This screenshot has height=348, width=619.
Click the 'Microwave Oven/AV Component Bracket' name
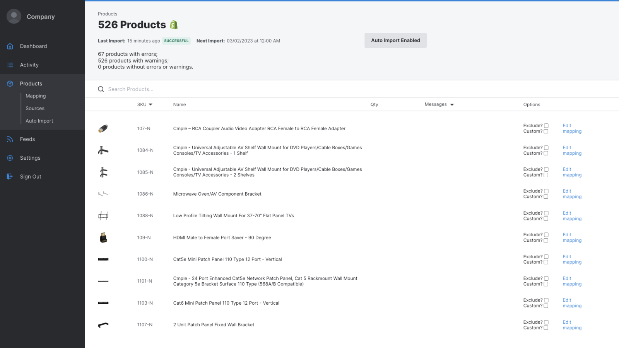click(217, 194)
